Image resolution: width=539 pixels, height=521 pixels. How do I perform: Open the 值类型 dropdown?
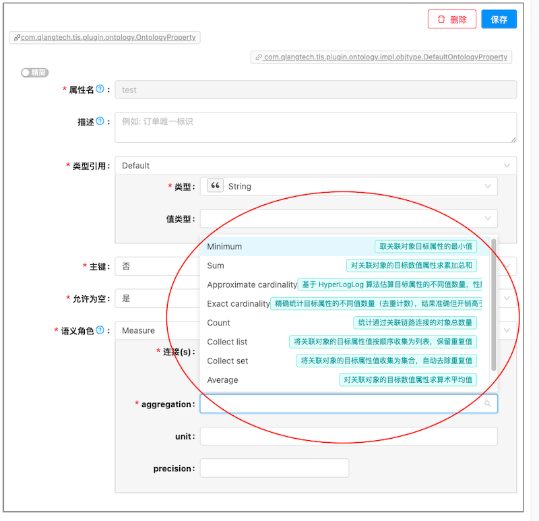pyautogui.click(x=348, y=218)
